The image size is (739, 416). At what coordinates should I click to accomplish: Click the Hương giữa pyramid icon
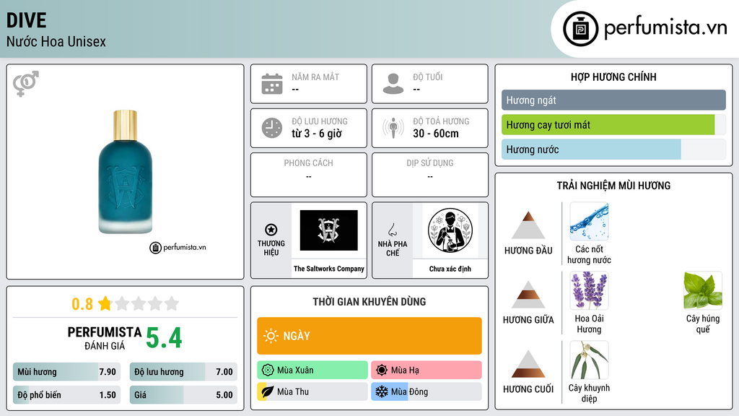tap(528, 295)
